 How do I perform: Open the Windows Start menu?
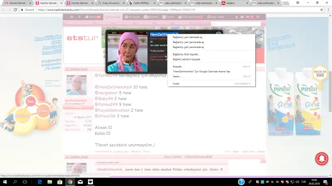[x=5, y=182]
